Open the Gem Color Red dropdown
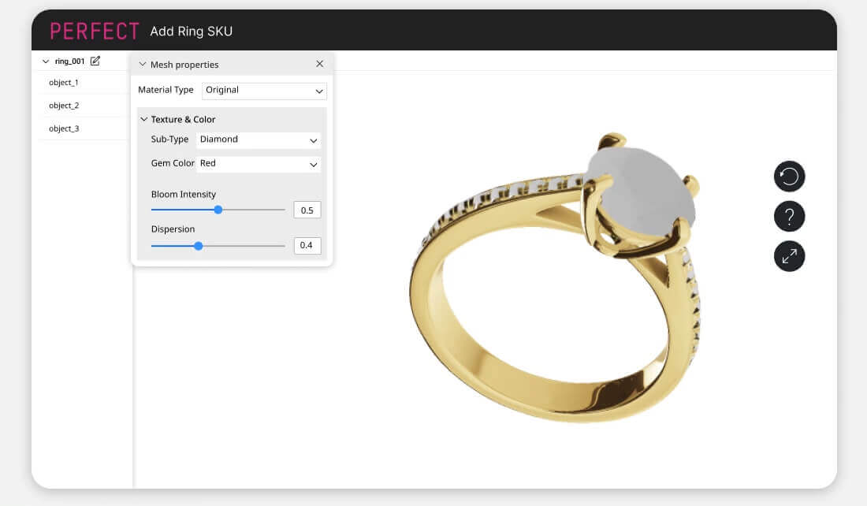867x506 pixels. [259, 164]
